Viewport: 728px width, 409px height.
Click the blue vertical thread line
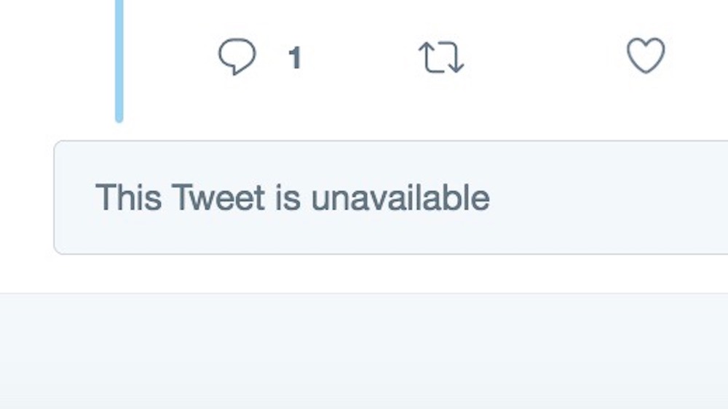(119, 58)
